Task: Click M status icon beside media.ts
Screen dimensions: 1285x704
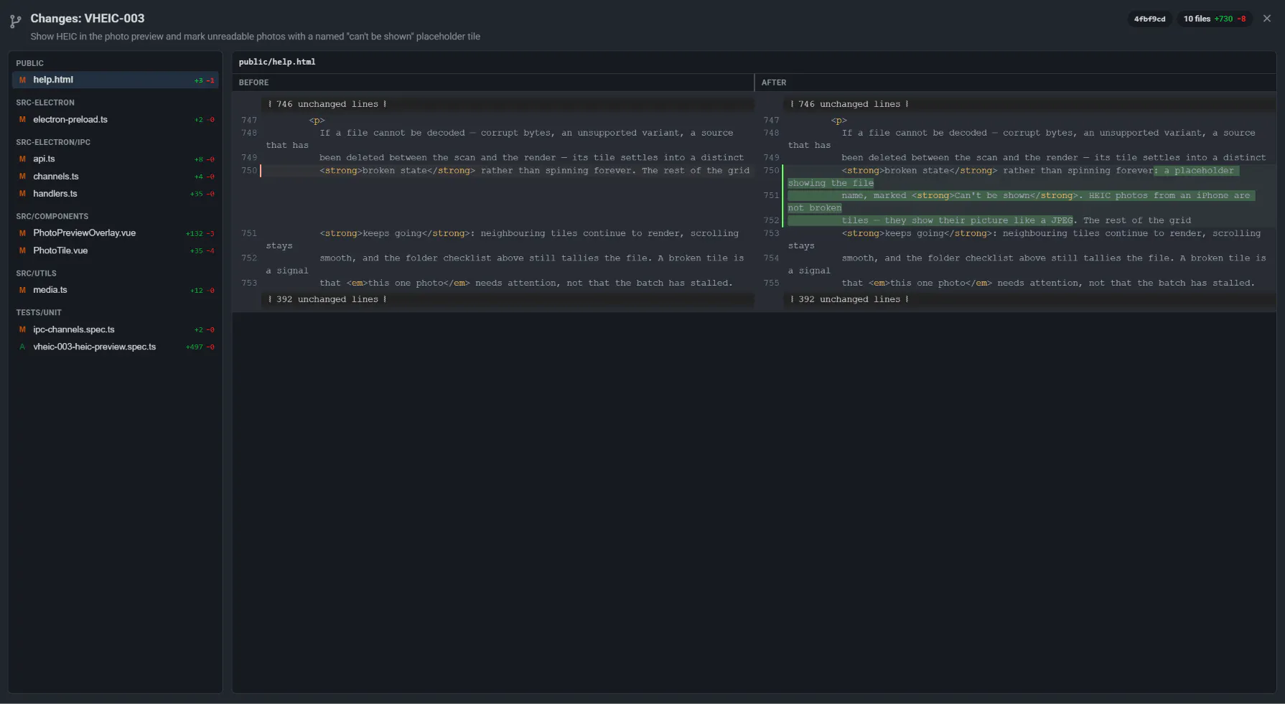Action: pyautogui.click(x=22, y=290)
